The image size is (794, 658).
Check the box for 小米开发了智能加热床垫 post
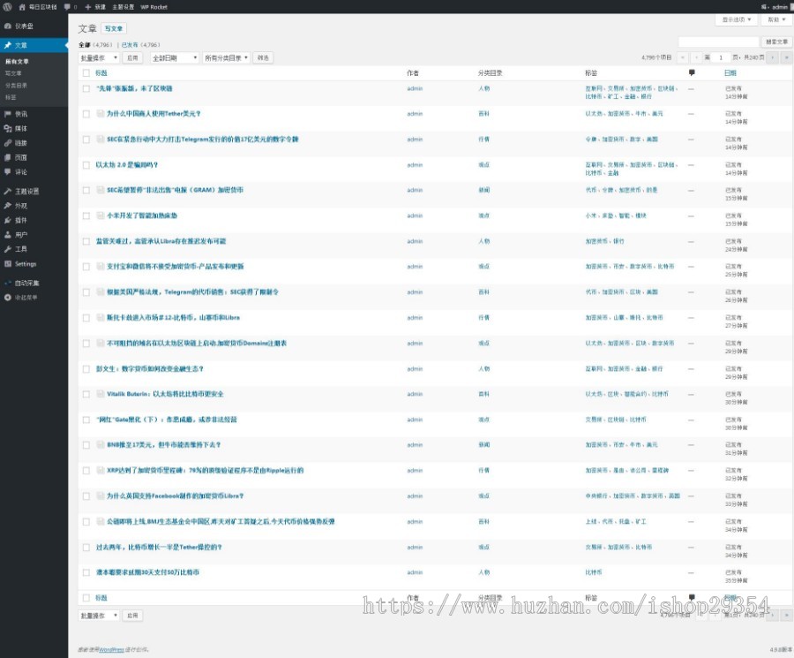86,216
